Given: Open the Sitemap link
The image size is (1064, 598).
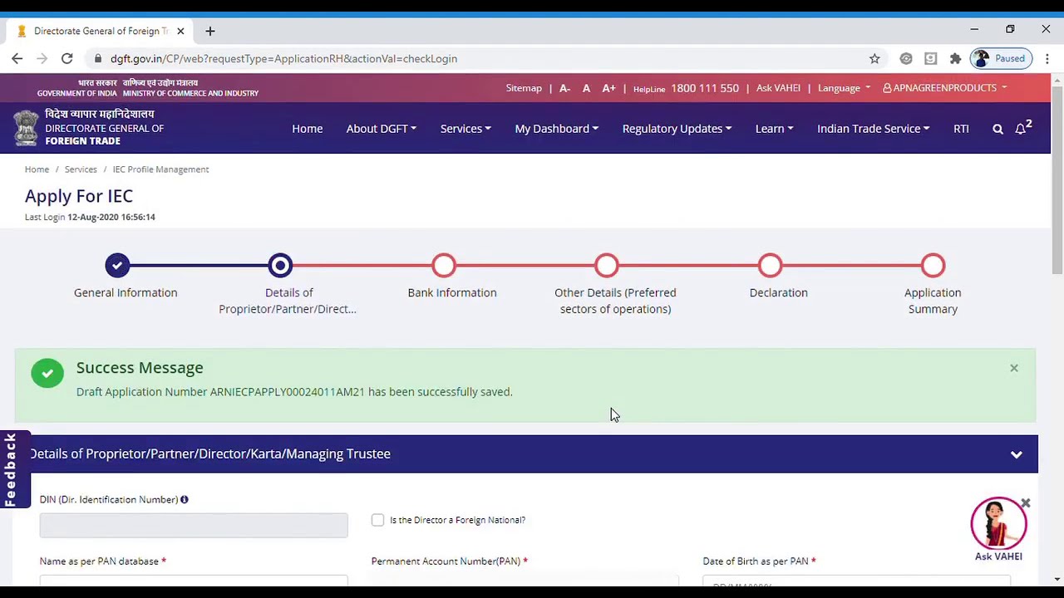Looking at the screenshot, I should (524, 87).
